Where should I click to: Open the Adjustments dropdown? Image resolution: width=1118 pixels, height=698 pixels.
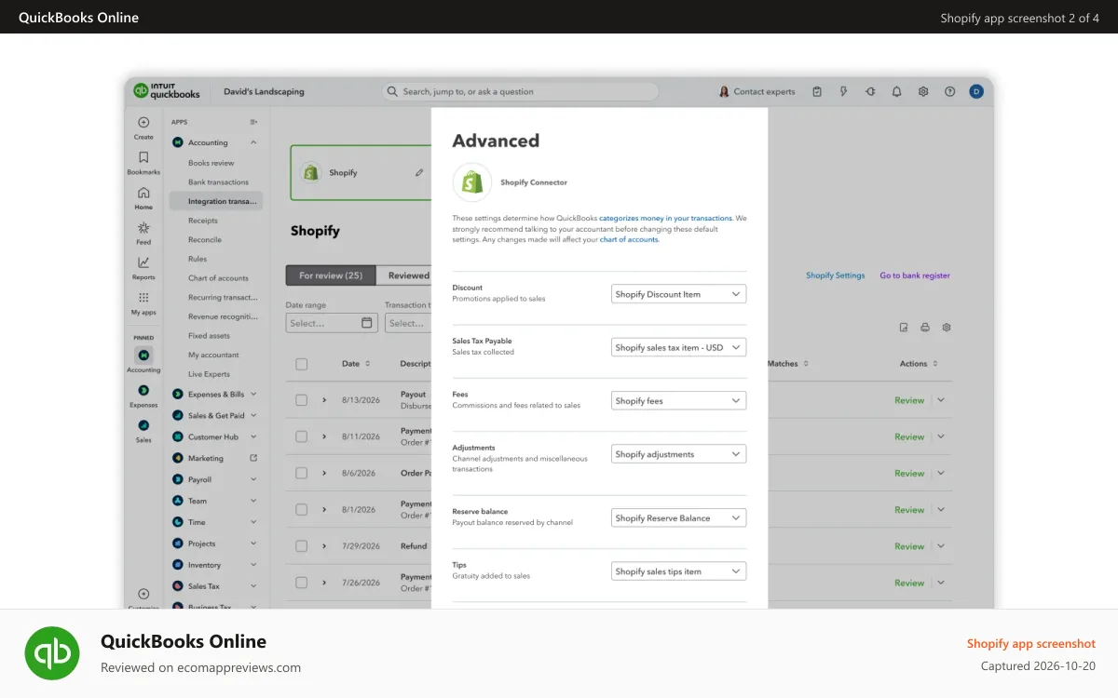pos(678,454)
